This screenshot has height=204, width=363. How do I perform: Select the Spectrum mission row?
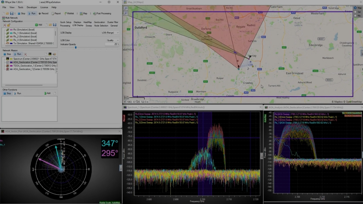[x=35, y=59]
